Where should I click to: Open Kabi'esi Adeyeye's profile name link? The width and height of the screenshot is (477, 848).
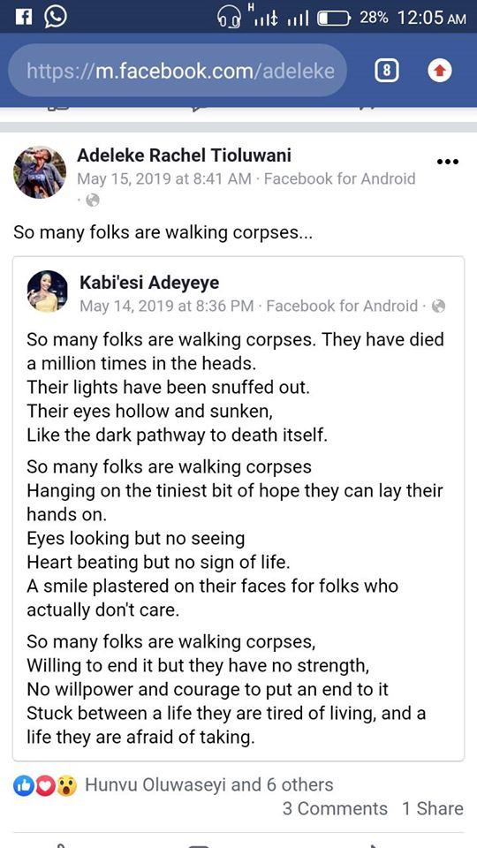(x=149, y=283)
